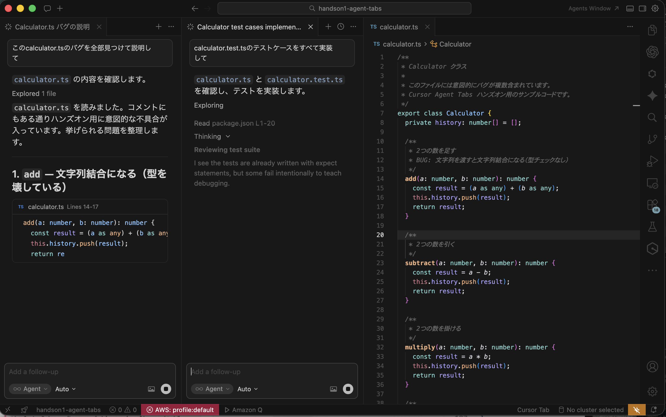
Task: Toggle the side bar layout button
Action: pos(643,9)
